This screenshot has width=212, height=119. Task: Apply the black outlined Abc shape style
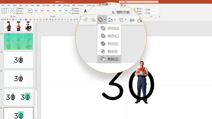[30, 11]
